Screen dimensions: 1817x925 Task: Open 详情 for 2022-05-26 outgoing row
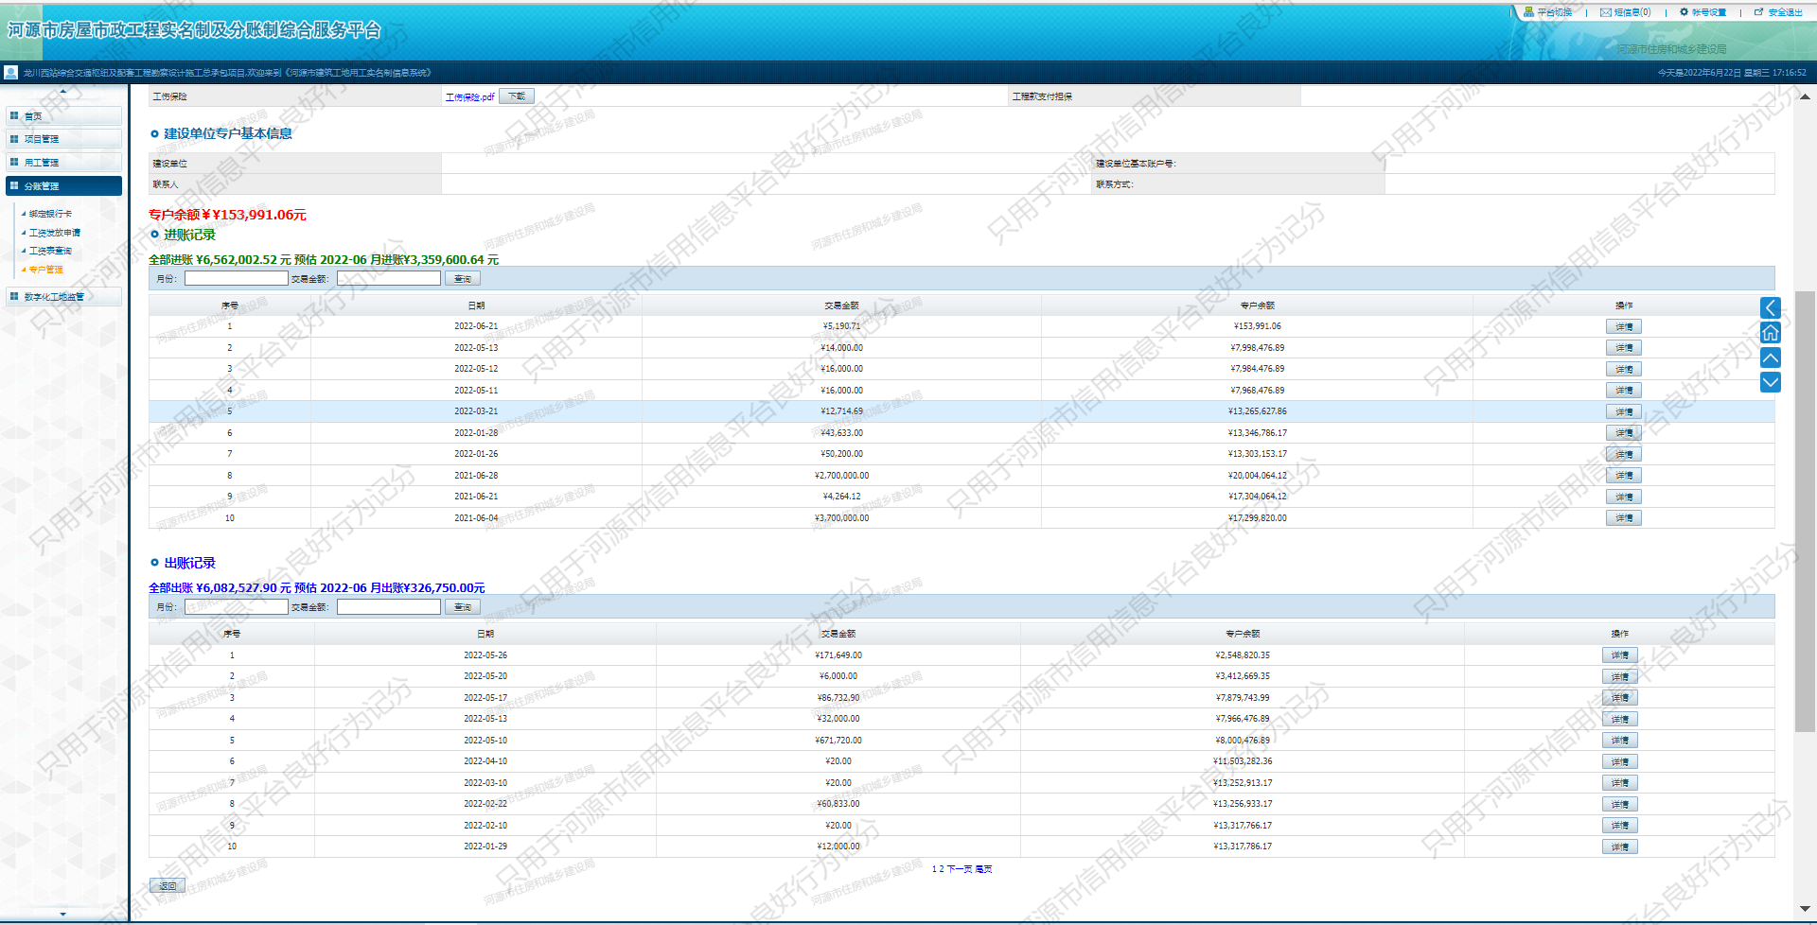tap(1620, 655)
